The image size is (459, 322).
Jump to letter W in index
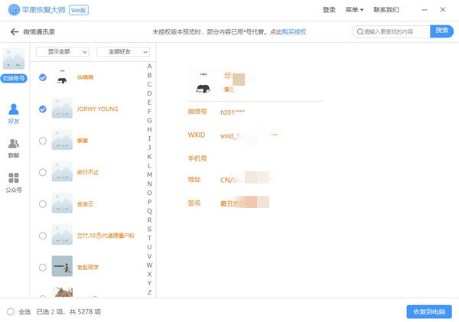pos(149,265)
